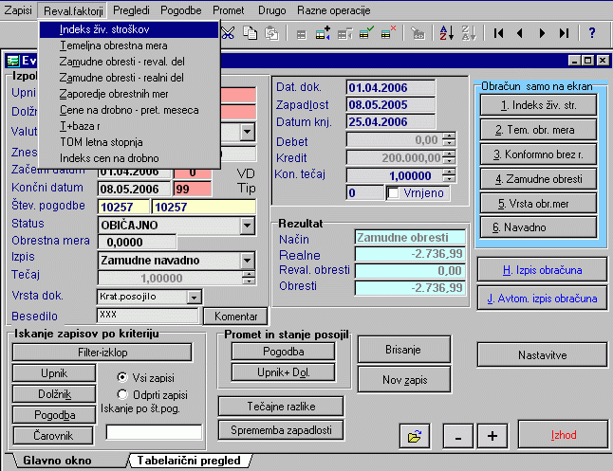This screenshot has height=471, width=613.
Task: Click the remove record icon with minus
Action: [344, 34]
